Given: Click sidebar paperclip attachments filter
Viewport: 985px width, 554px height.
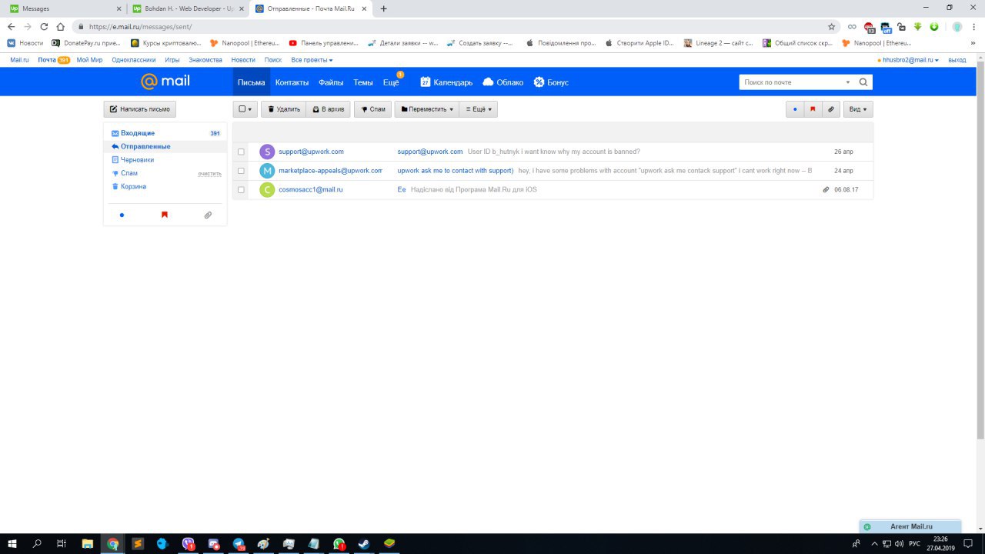Looking at the screenshot, I should [208, 215].
